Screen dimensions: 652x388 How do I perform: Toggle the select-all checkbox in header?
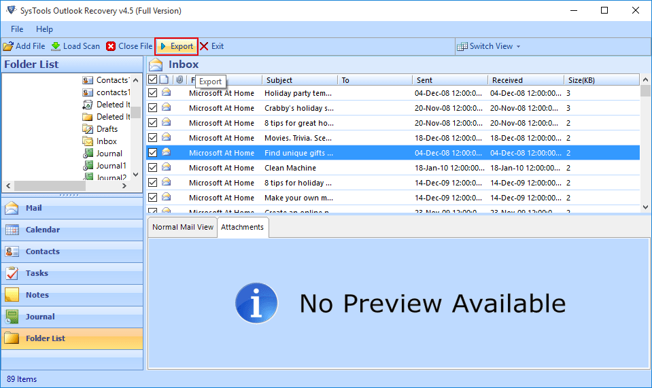[x=152, y=80]
